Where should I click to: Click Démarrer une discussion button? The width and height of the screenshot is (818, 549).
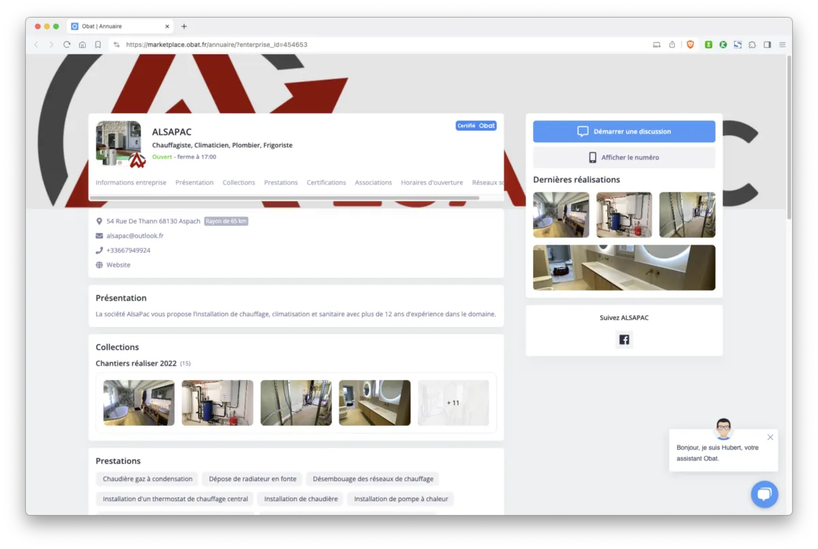(624, 131)
